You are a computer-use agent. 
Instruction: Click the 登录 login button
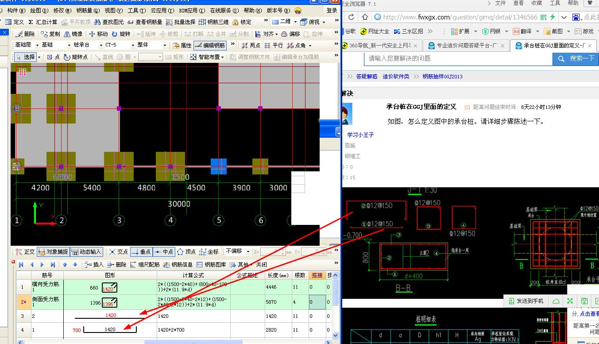coord(332,10)
